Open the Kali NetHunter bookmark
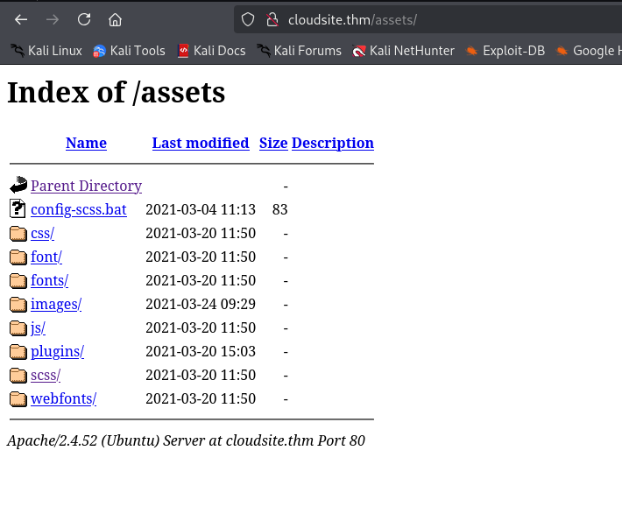Image resolution: width=622 pixels, height=528 pixels. [403, 51]
